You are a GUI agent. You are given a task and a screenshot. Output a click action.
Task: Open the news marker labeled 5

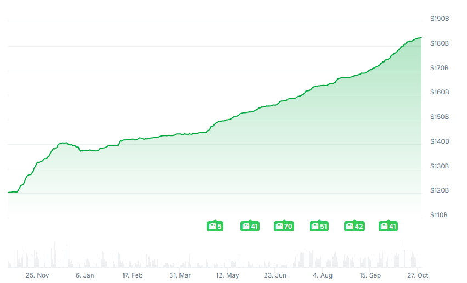pyautogui.click(x=215, y=226)
